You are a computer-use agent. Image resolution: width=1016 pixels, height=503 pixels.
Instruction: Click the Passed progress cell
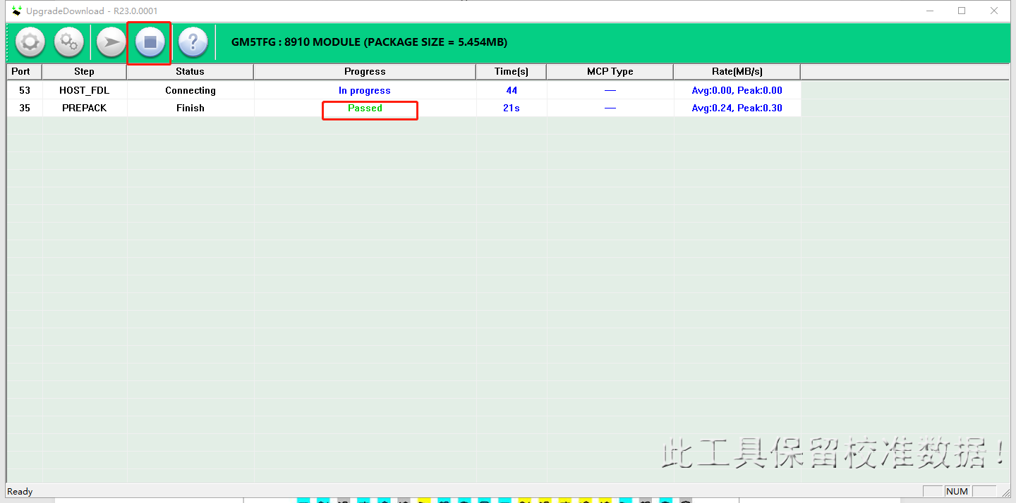pyautogui.click(x=365, y=108)
